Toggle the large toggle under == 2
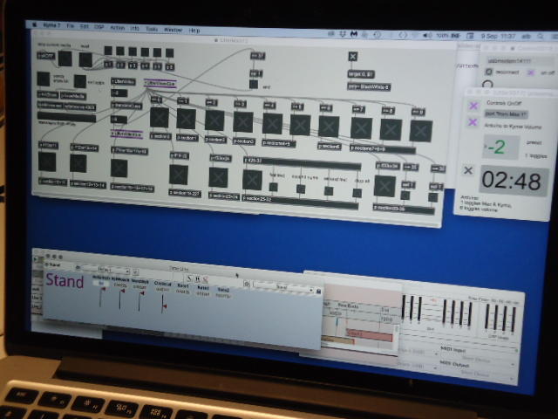 [x=214, y=120]
